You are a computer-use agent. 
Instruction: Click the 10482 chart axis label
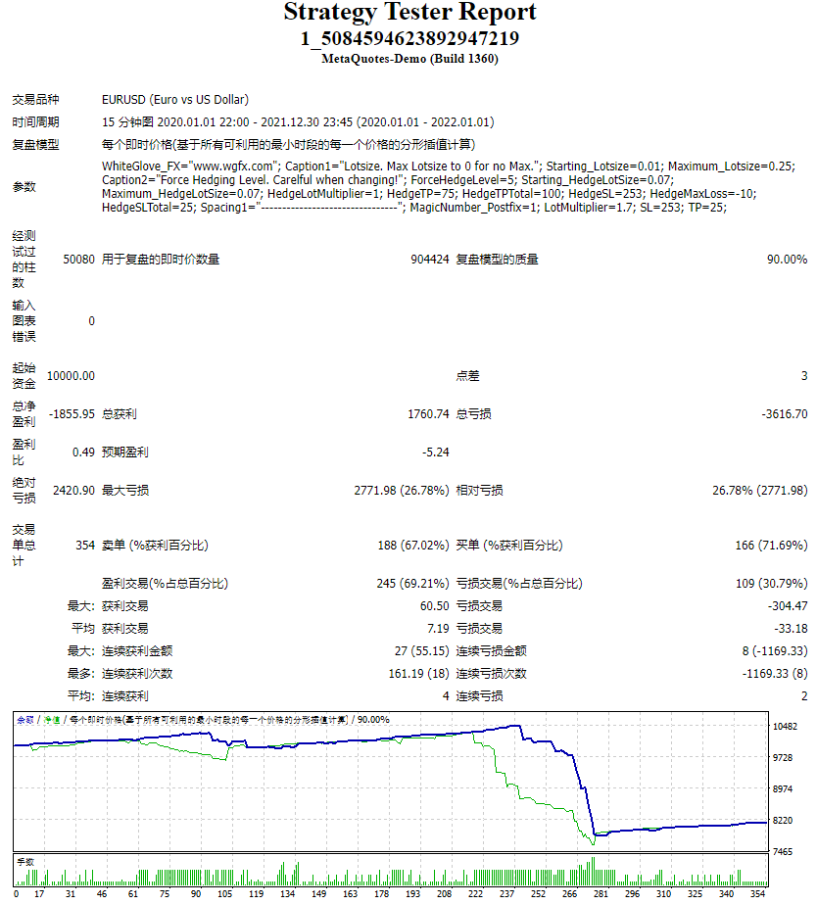785,727
